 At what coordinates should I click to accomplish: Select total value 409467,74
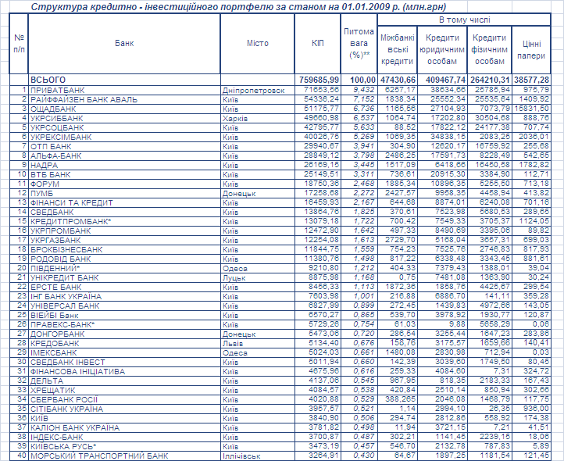442,80
